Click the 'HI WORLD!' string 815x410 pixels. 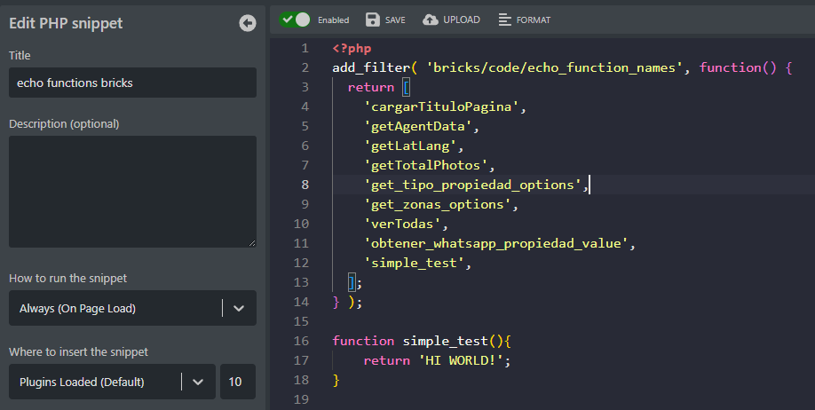tap(461, 360)
